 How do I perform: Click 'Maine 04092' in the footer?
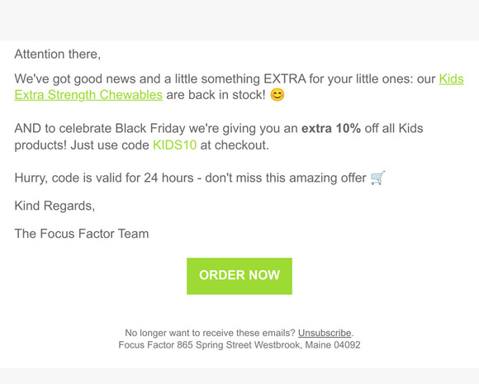[x=333, y=345]
